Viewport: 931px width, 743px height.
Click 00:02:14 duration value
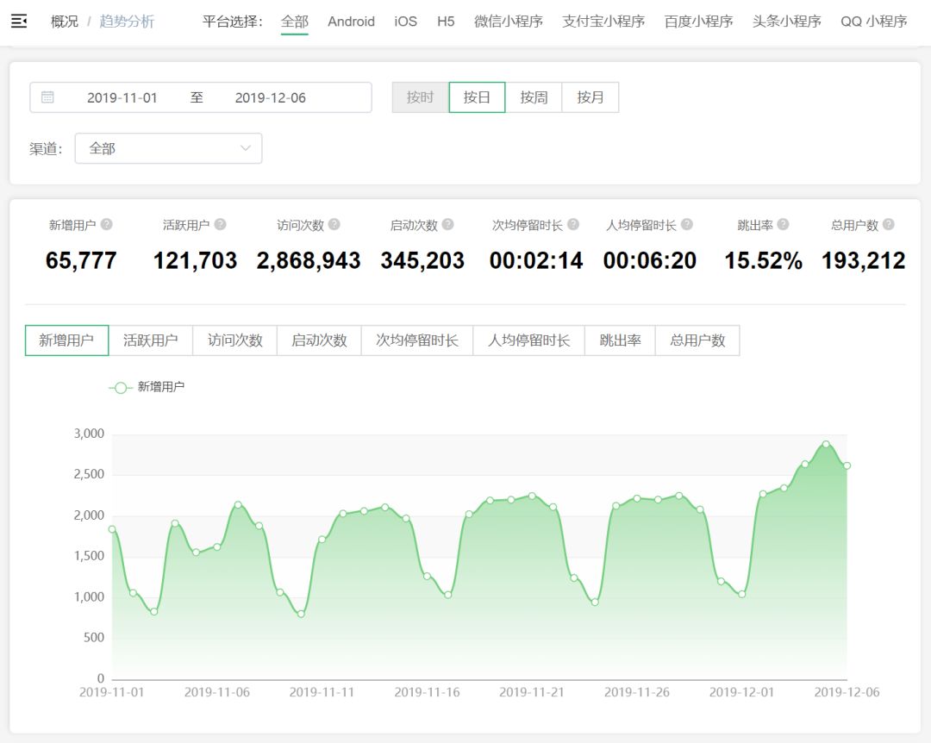(536, 260)
